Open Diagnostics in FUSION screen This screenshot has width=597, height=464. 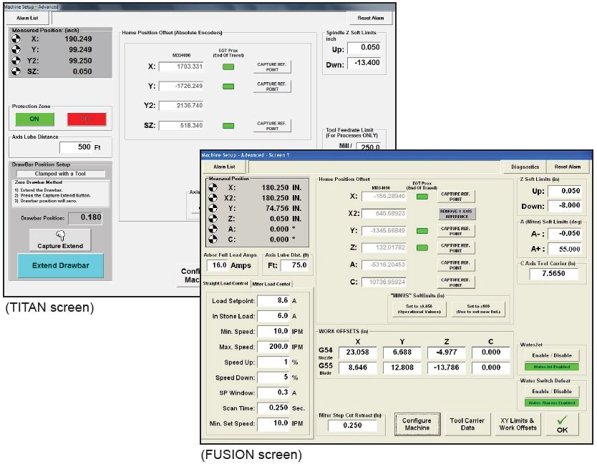[525, 167]
